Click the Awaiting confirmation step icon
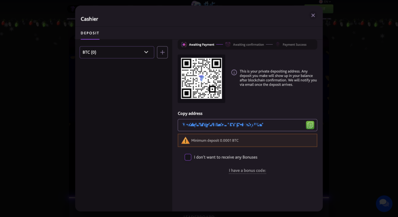 pos(228,44)
